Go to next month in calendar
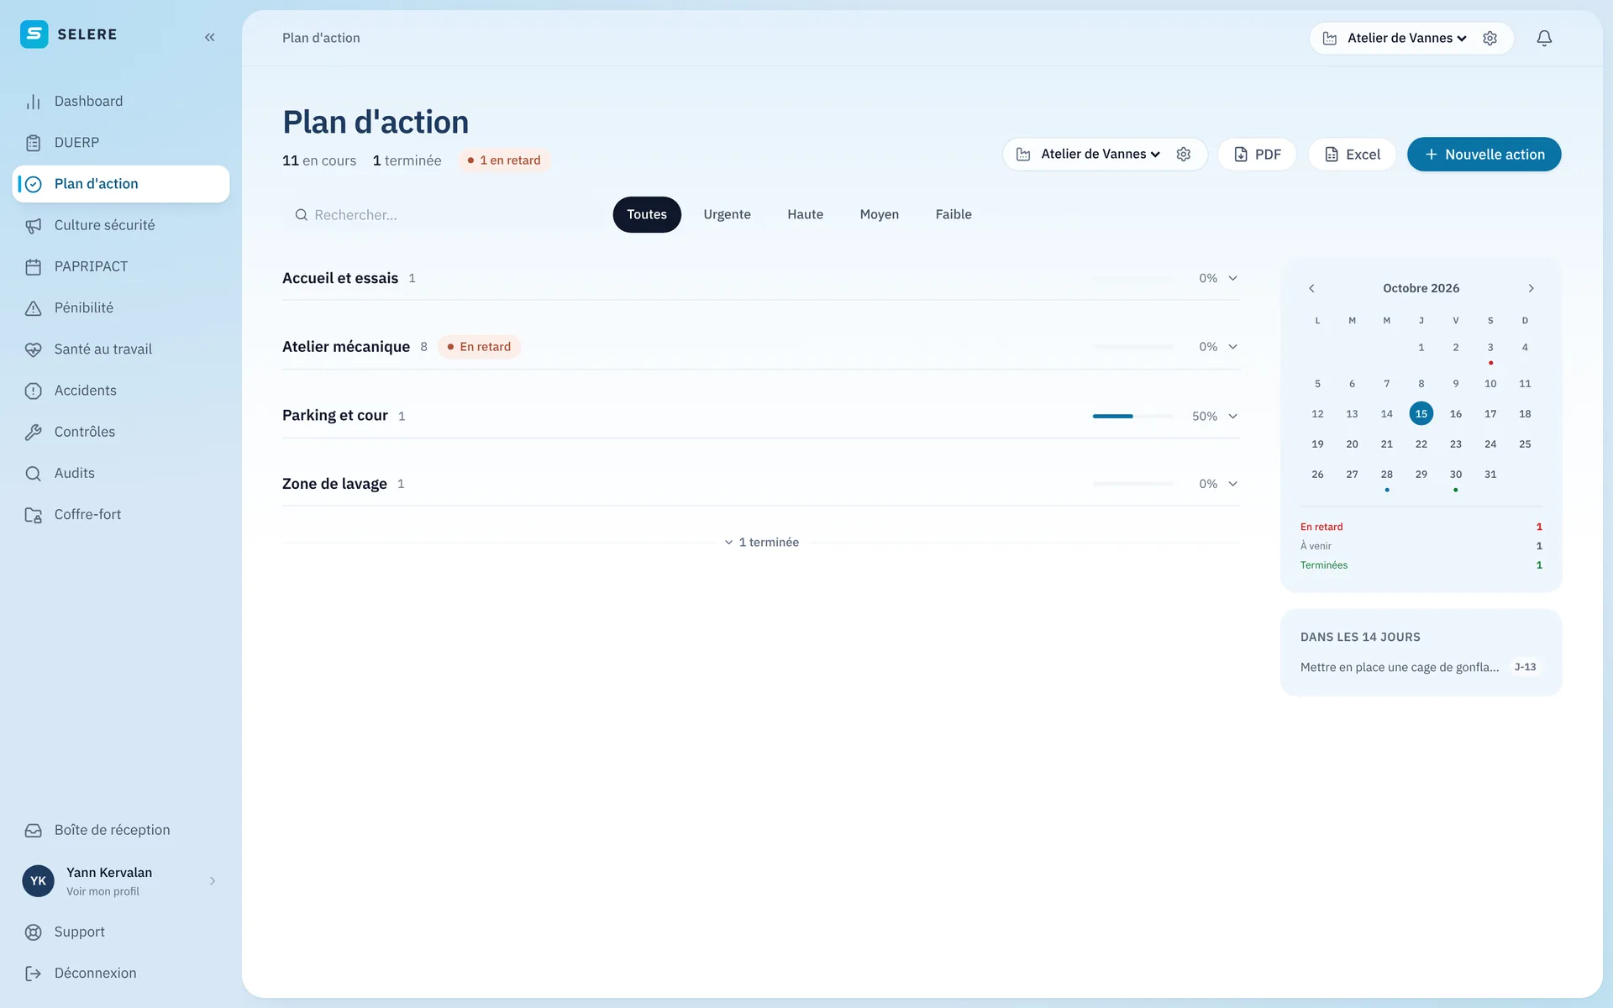 click(x=1532, y=288)
